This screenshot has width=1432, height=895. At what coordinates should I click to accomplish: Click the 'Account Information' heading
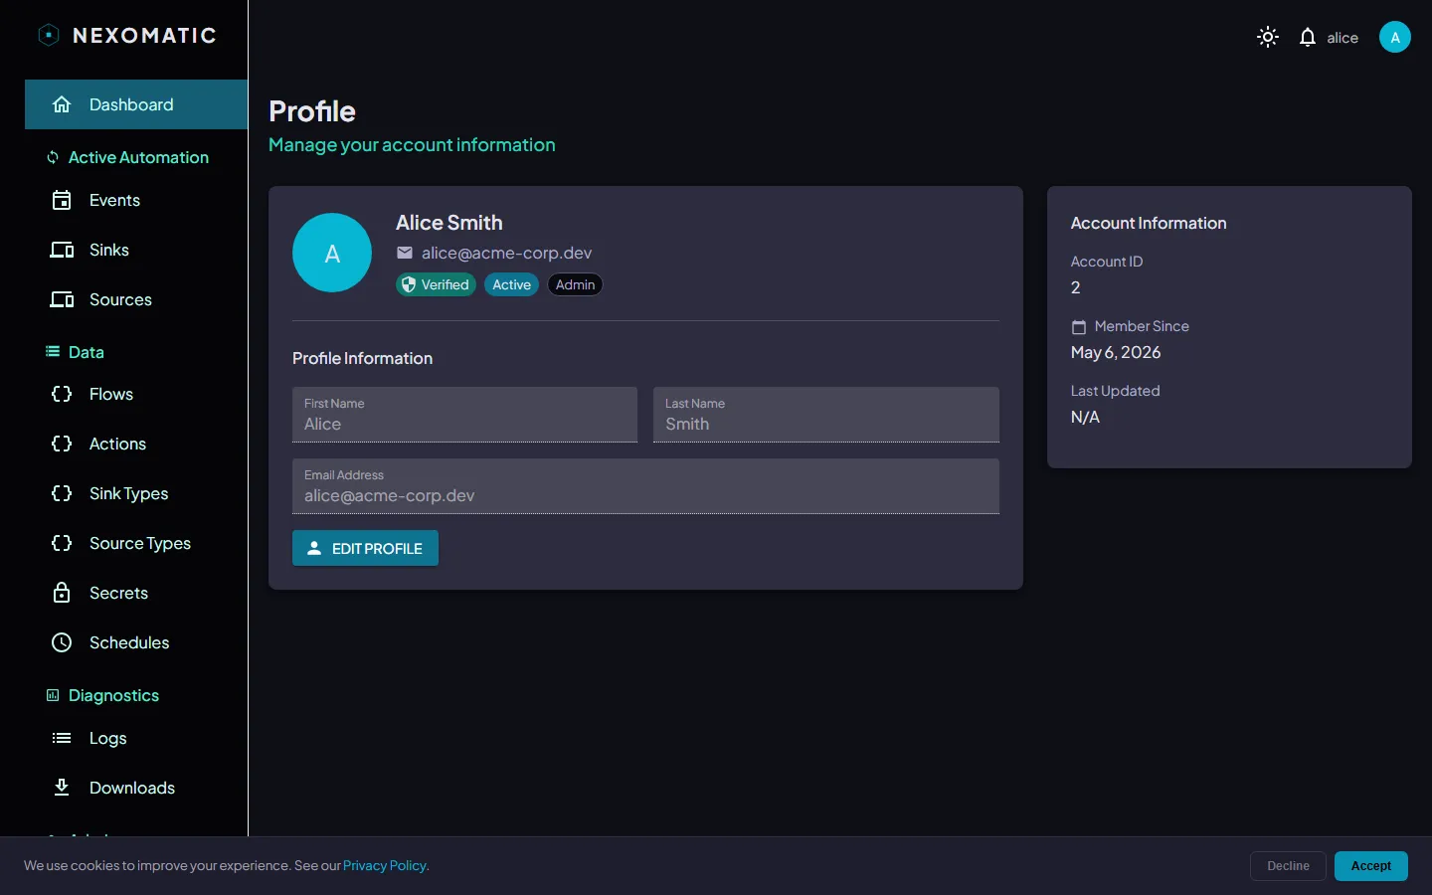point(1149,223)
